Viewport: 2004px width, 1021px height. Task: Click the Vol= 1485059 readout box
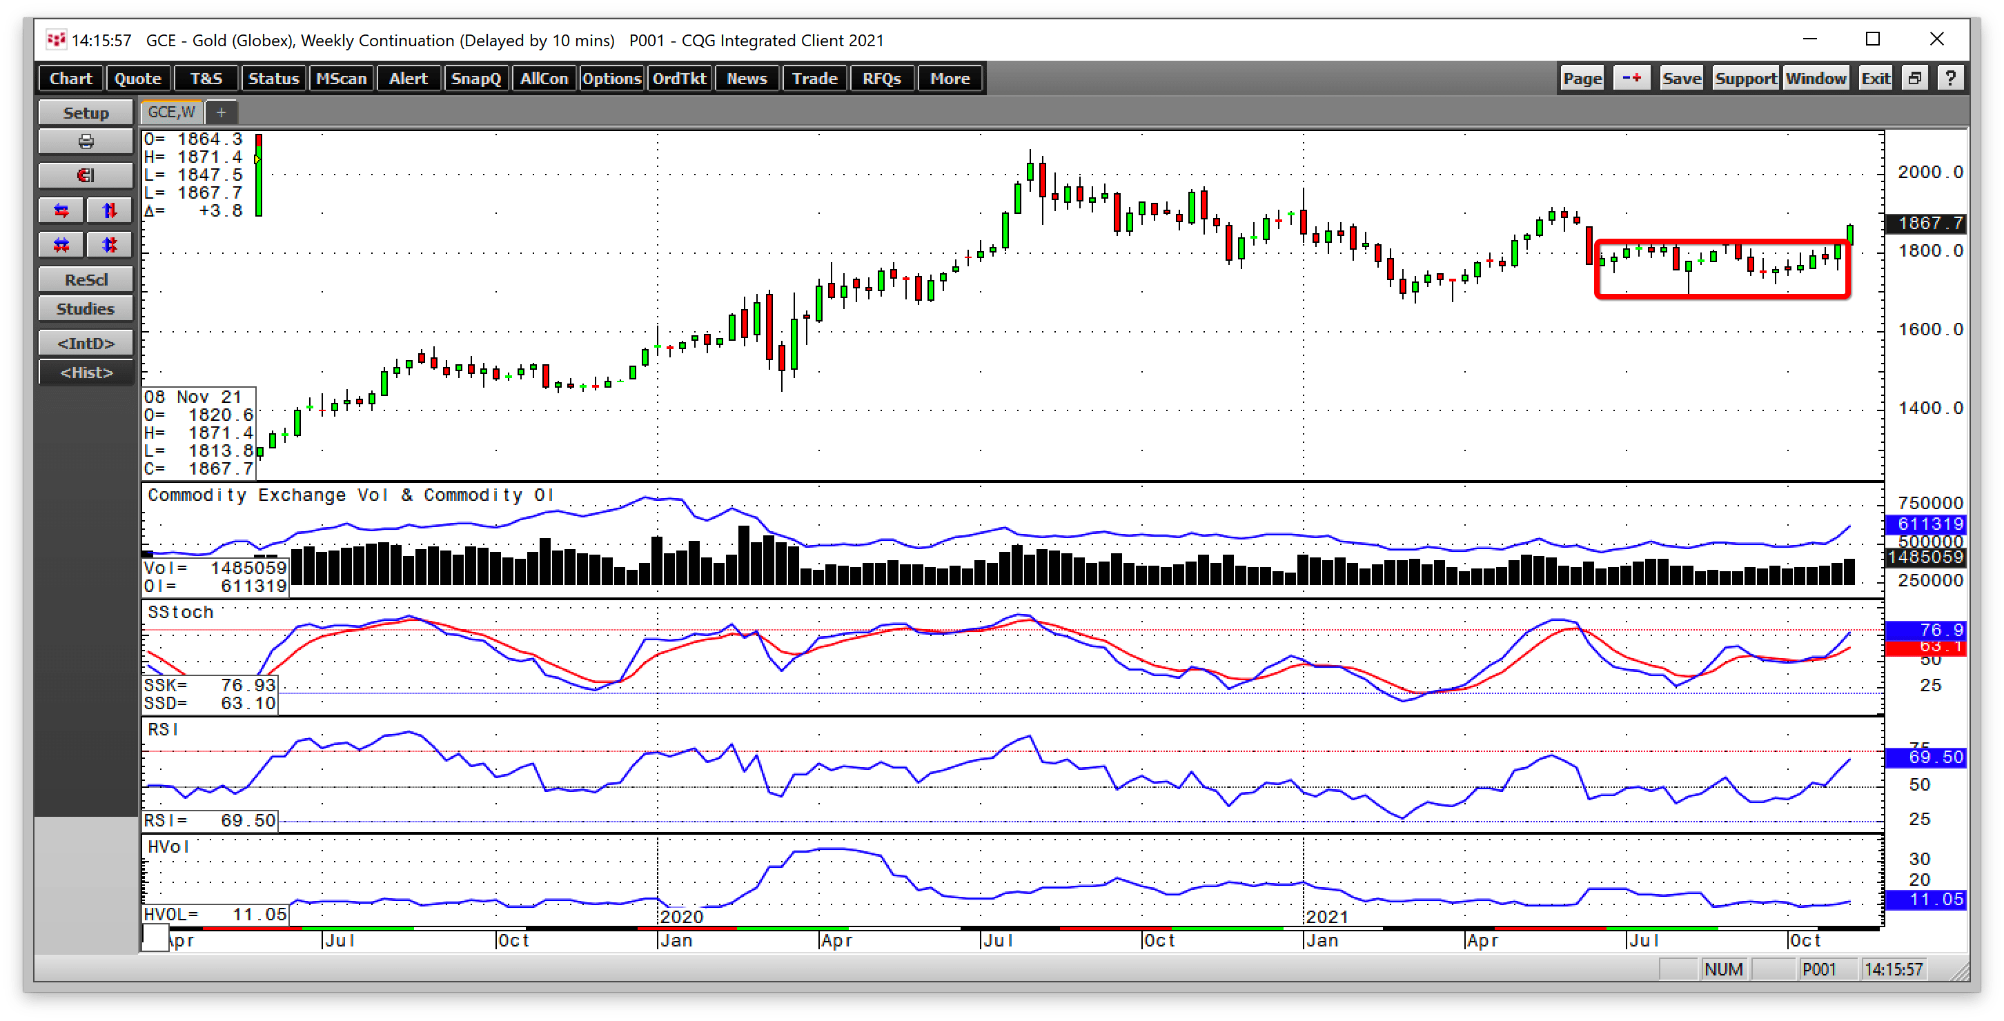[x=215, y=568]
